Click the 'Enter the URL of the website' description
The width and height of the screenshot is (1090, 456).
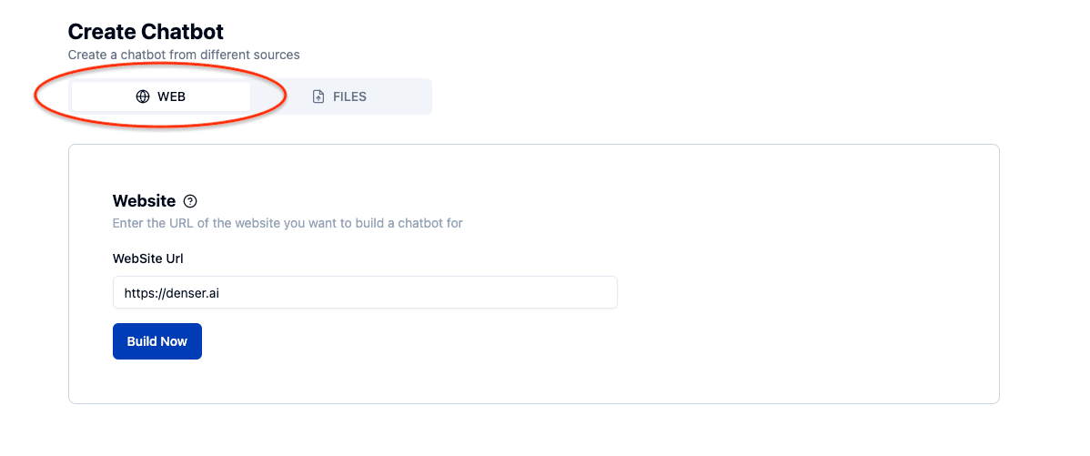tap(288, 223)
